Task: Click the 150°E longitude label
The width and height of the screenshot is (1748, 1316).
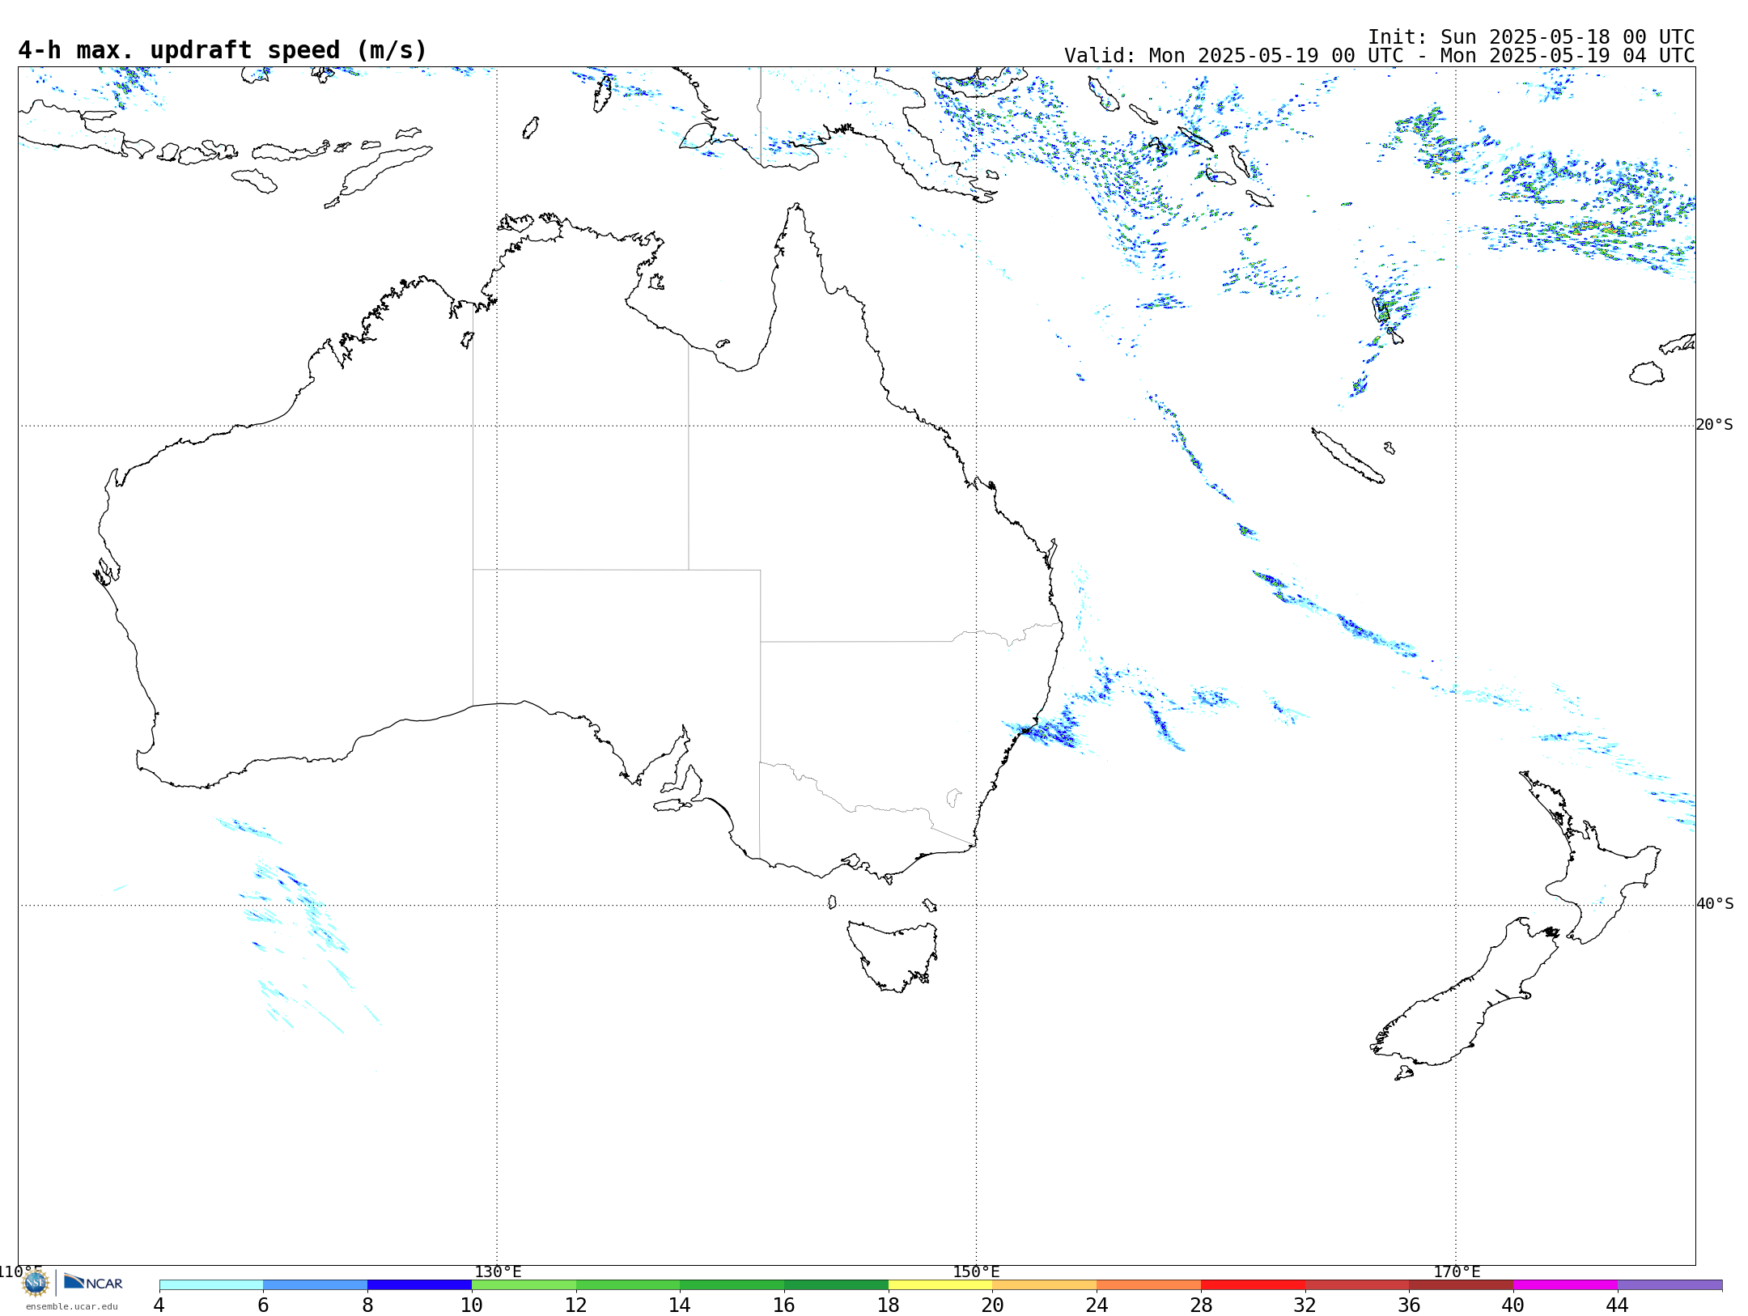Action: tap(976, 1272)
